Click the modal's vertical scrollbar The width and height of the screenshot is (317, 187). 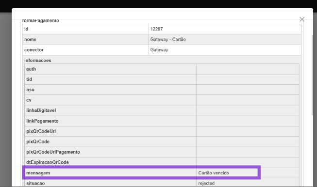(313, 75)
